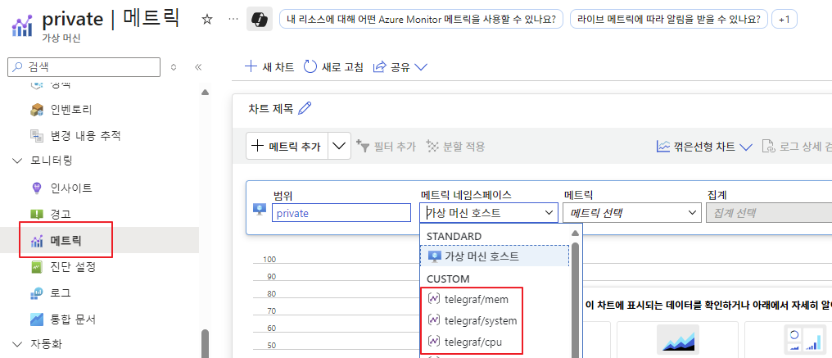The width and height of the screenshot is (832, 358).
Task: Click the 라이브 메트릭 알림 suggestion prompt
Action: pyautogui.click(x=669, y=20)
